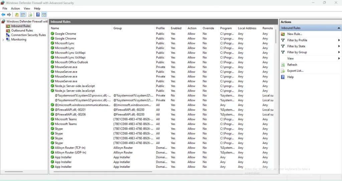
Task: Click 'Inbound Rules' panel title bar
Action: (164, 22)
